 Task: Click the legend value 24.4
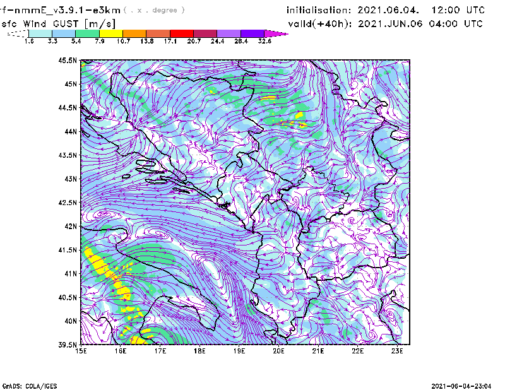(217, 41)
